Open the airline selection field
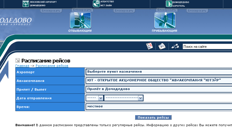The height and width of the screenshot is (134, 232). pos(159,80)
